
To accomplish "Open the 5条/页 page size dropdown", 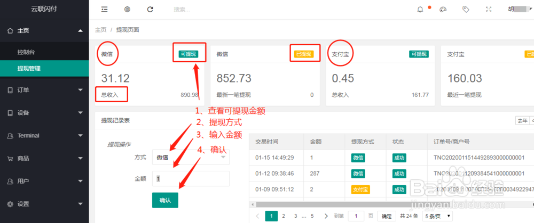I will click(438, 216).
